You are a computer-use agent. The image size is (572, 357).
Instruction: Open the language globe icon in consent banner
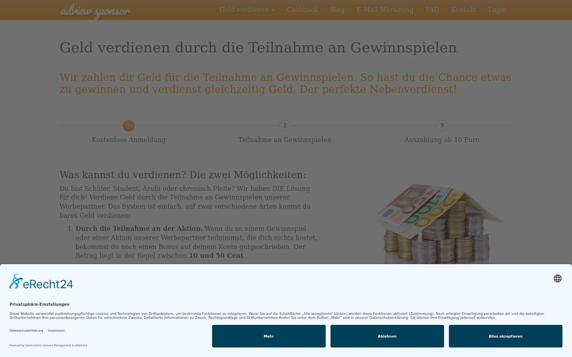[558, 278]
